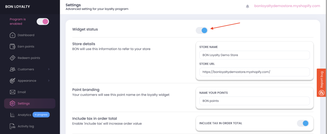
Task: Open the Earn points menu item
Action: coord(30,47)
